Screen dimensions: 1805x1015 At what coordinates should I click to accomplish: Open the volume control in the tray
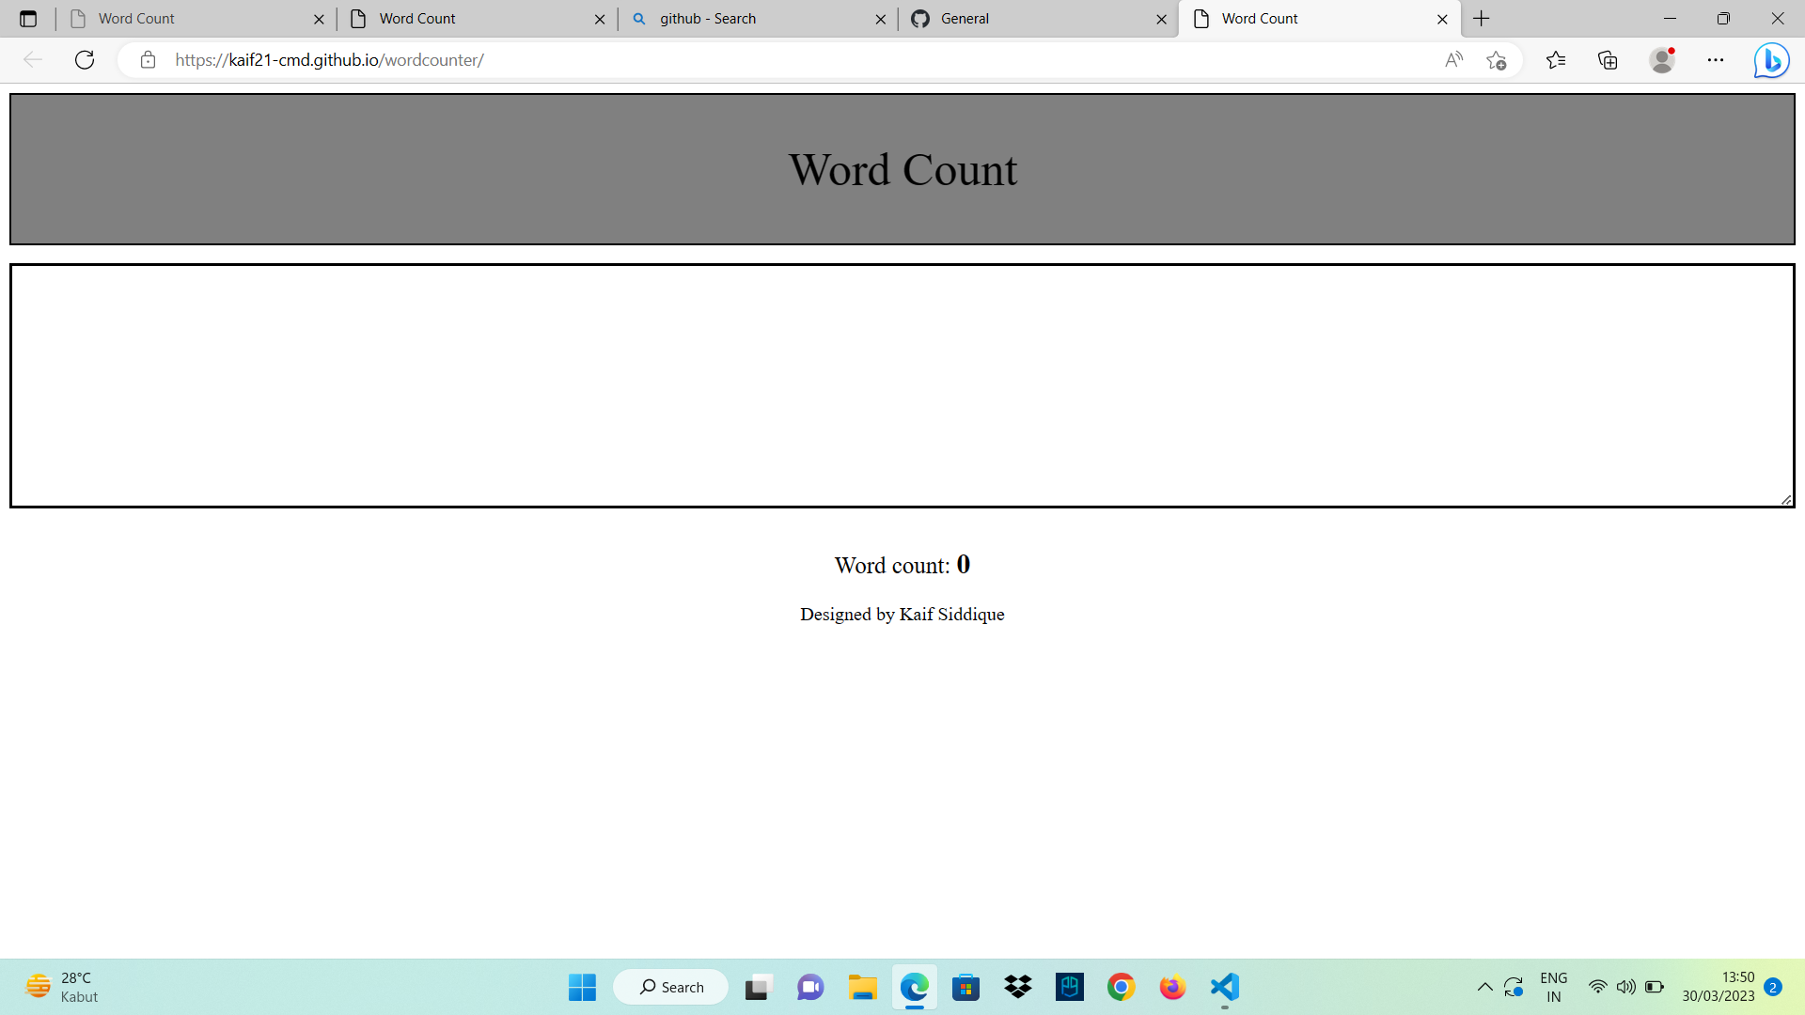pos(1626,987)
